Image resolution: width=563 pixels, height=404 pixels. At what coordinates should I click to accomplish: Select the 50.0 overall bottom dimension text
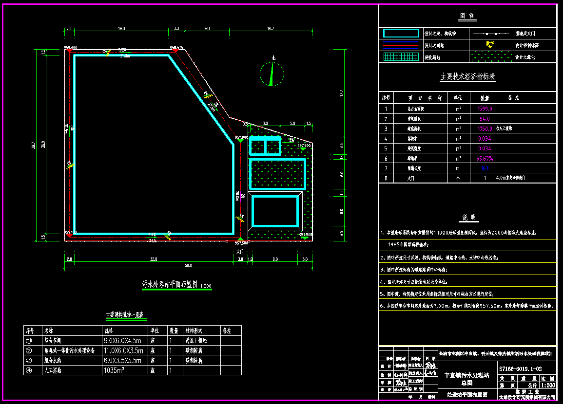160,266
